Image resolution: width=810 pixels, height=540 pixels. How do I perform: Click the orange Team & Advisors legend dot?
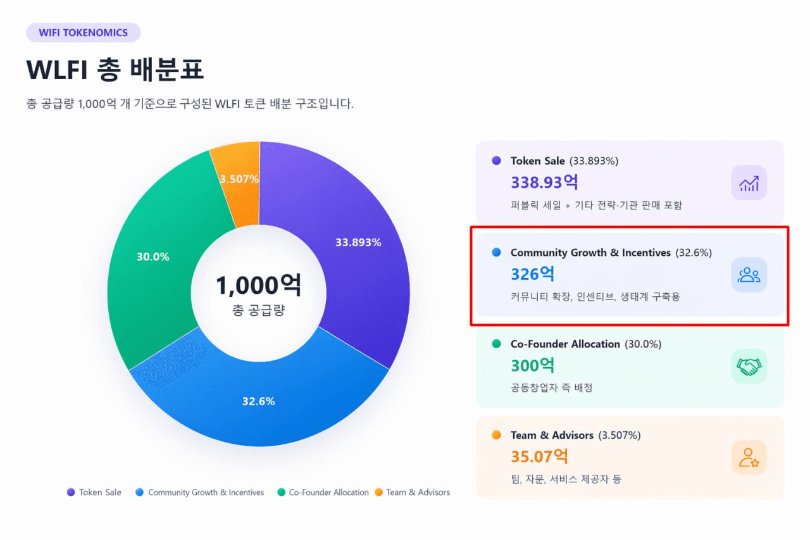[x=378, y=492]
